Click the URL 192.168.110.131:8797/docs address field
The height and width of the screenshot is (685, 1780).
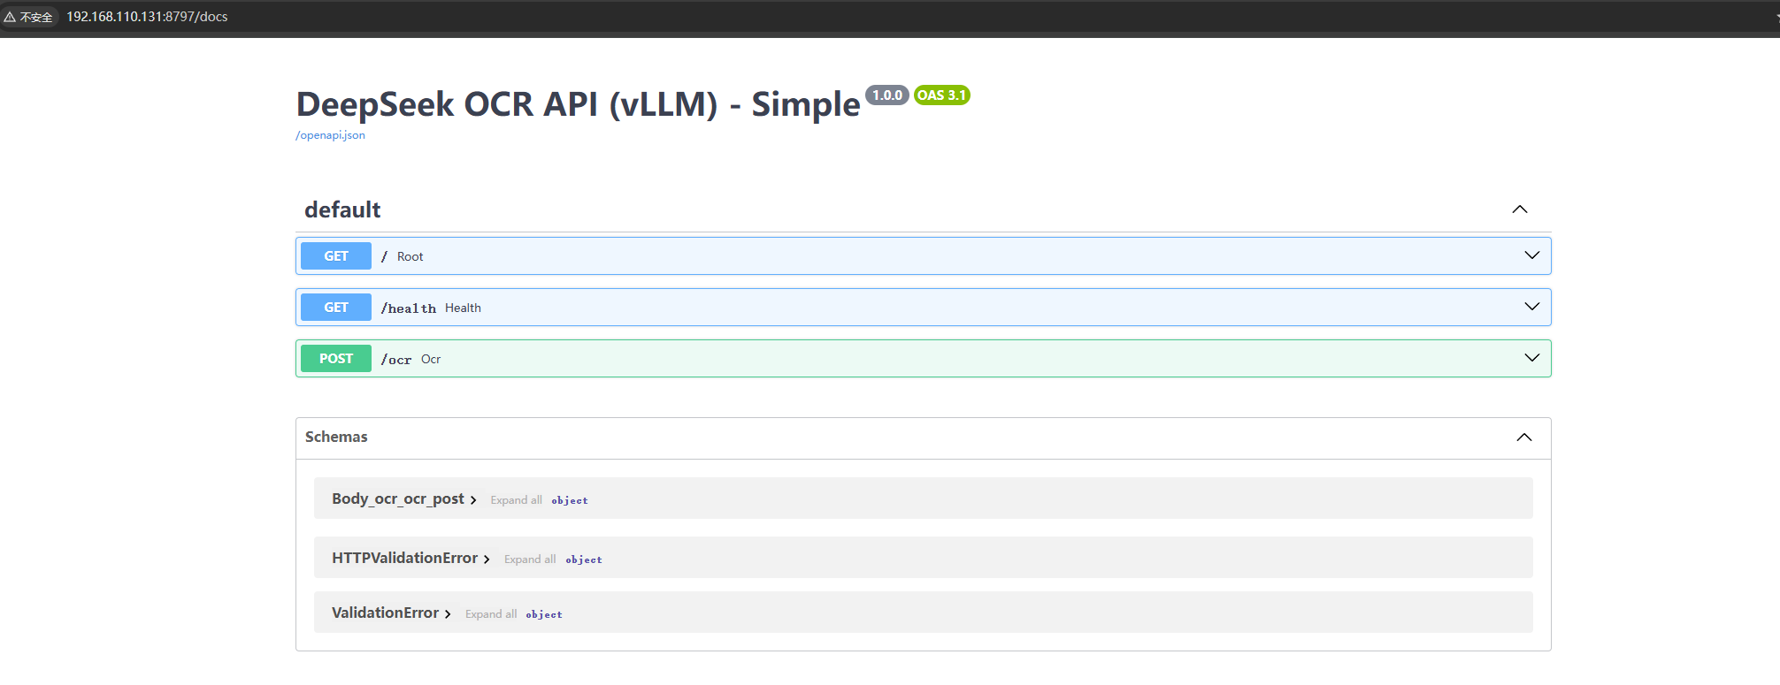147,17
